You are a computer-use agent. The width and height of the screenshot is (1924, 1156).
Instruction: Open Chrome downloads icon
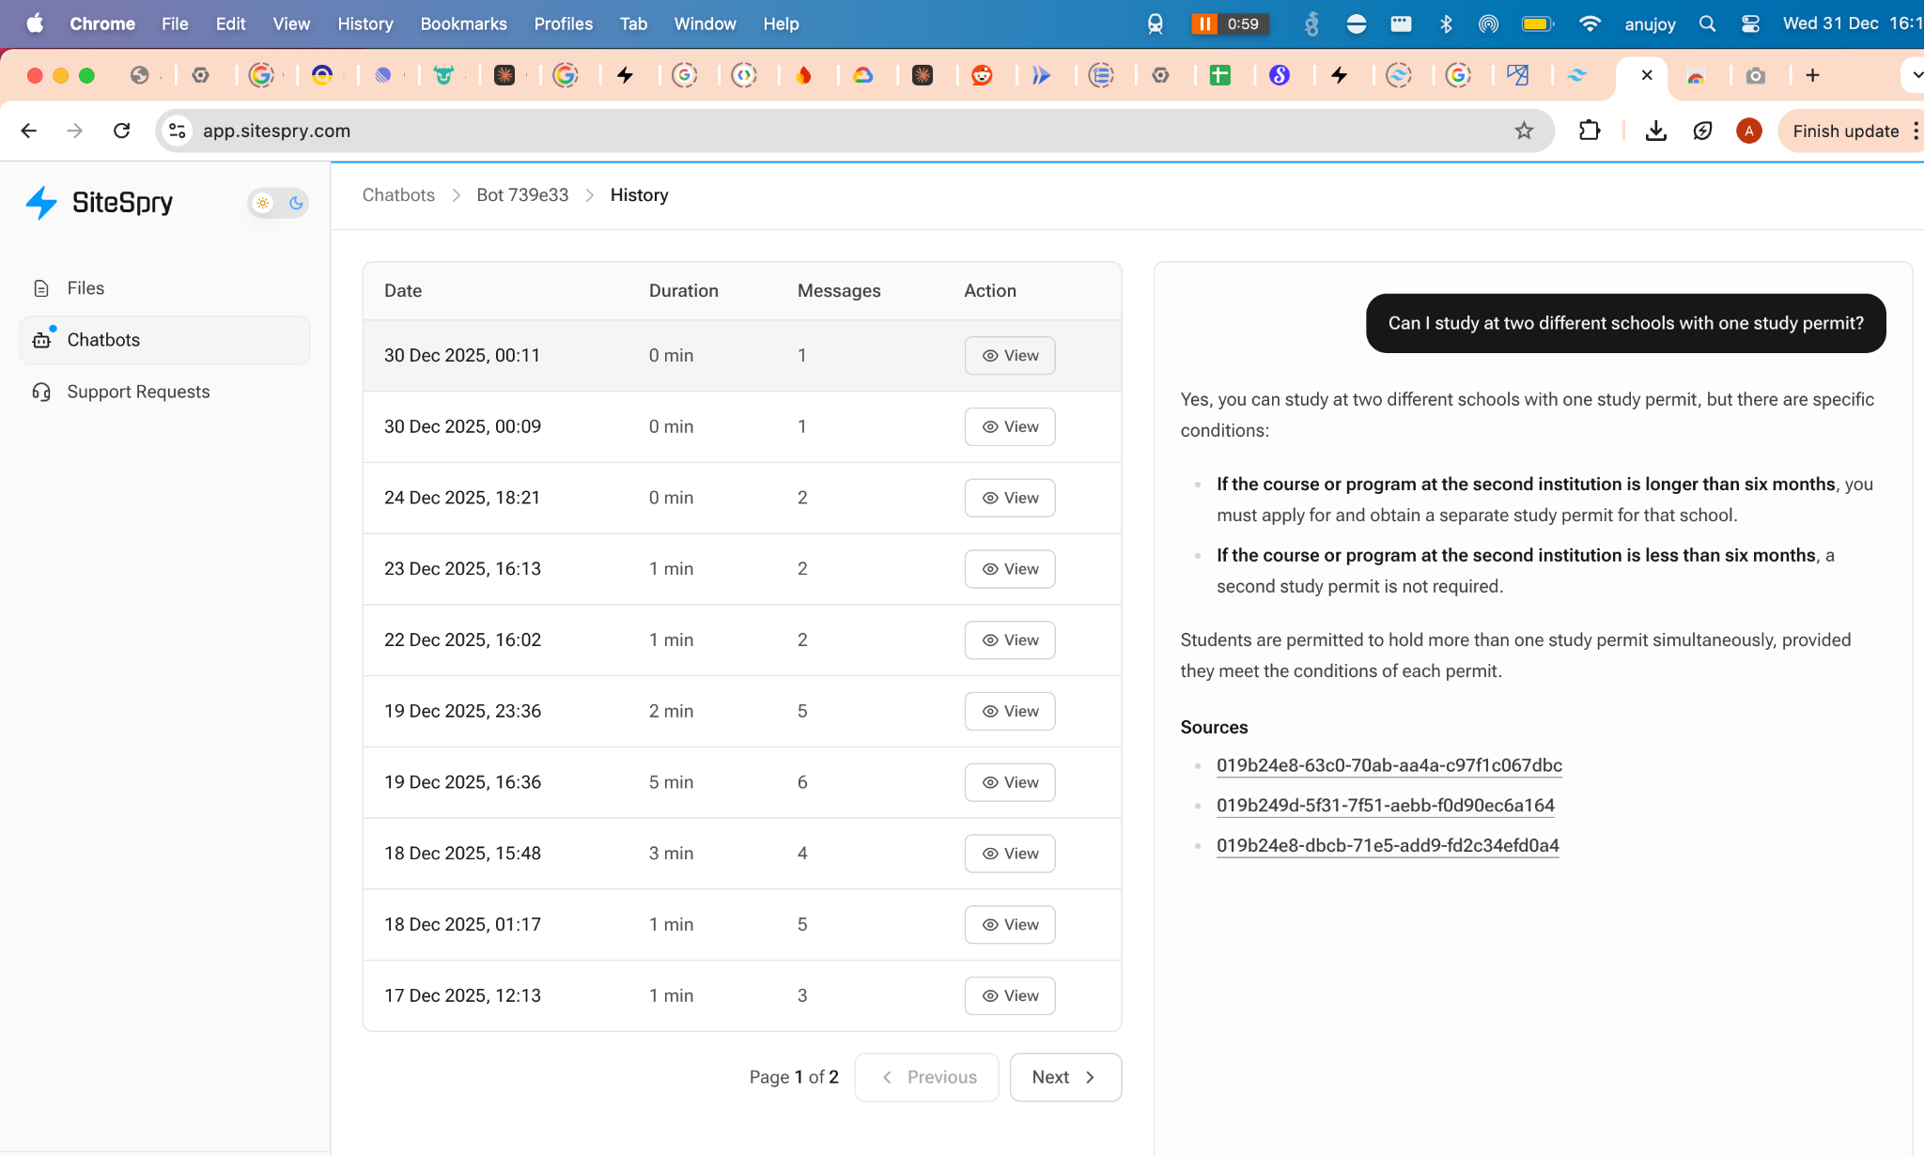tap(1656, 131)
